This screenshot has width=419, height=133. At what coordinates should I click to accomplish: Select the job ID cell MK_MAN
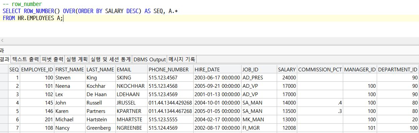coord(259,119)
